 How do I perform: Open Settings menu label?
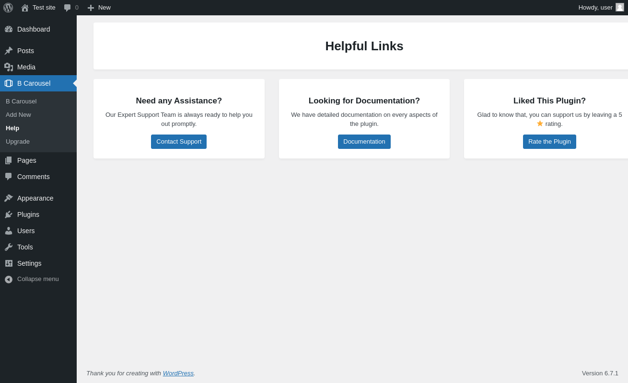tap(29, 263)
